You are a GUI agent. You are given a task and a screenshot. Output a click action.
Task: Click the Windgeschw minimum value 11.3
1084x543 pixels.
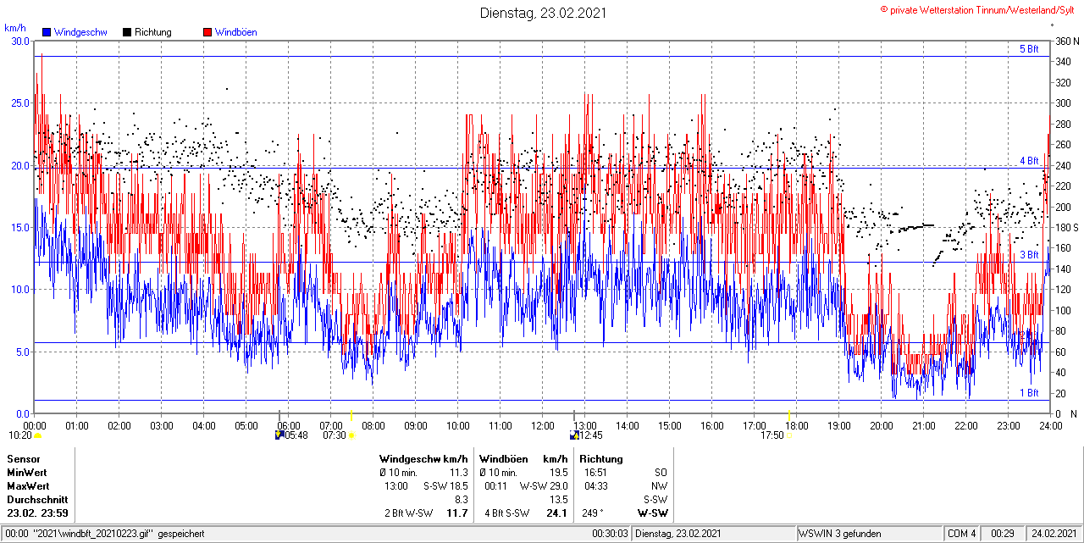458,473
